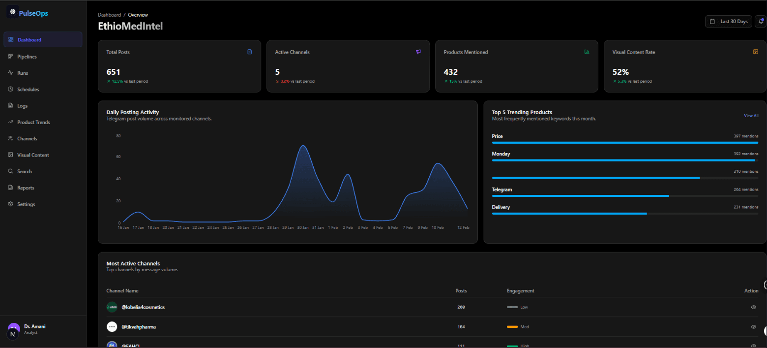
Task: Click the Total Posts document icon
Action: coord(250,52)
